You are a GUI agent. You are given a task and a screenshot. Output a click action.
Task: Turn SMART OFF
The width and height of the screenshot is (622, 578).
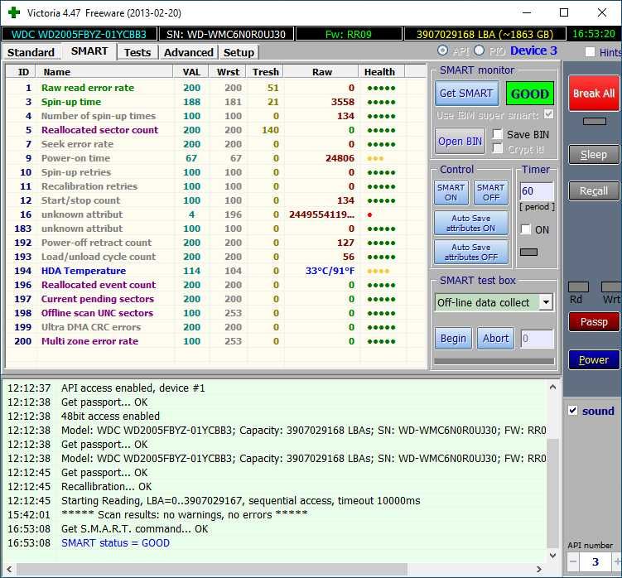490,192
